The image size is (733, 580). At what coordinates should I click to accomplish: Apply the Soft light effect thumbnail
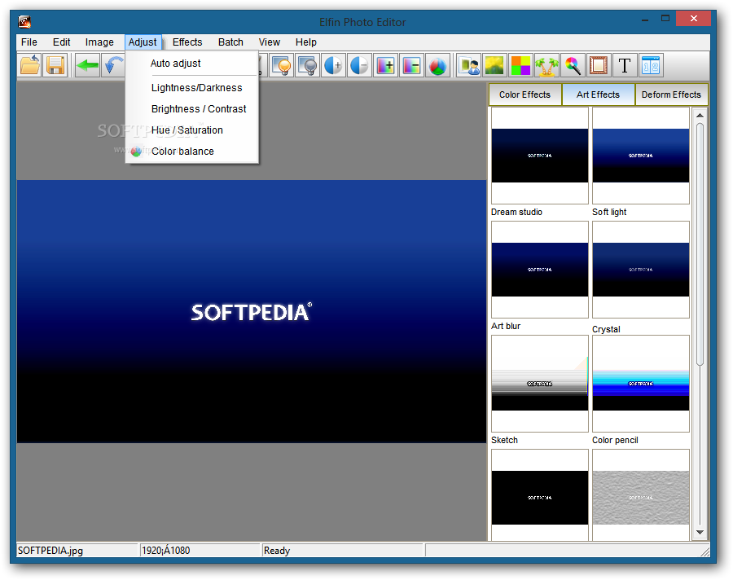(641, 156)
